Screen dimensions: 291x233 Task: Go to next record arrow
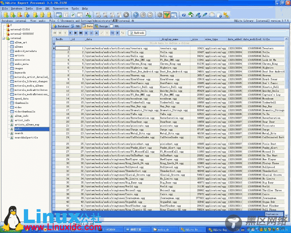(x=70, y=33)
